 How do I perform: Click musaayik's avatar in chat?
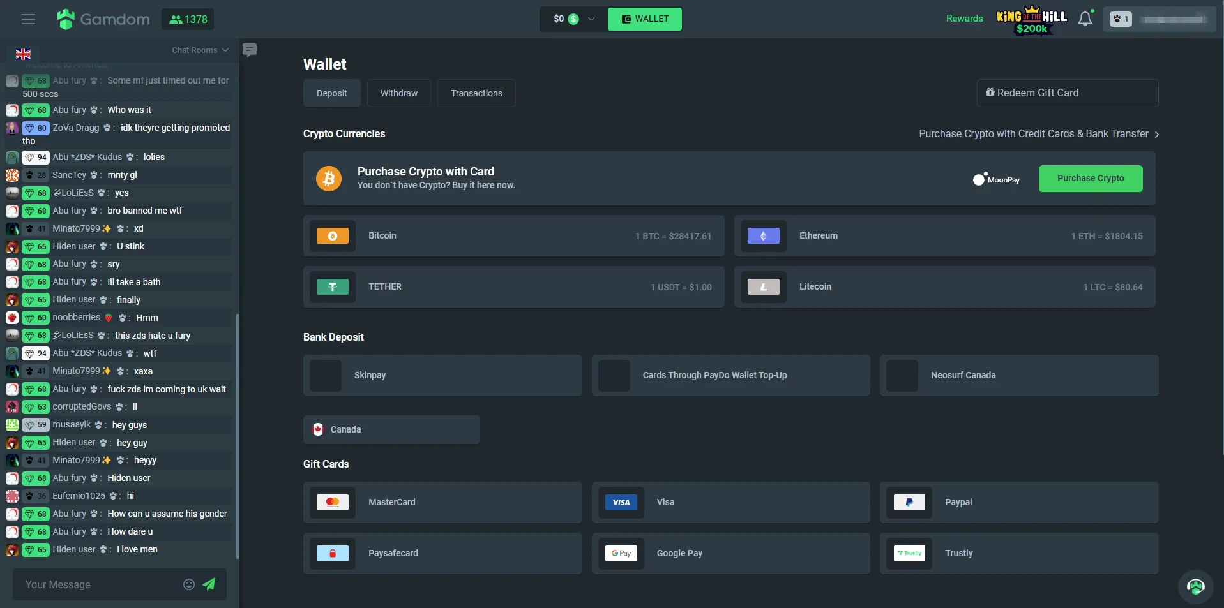[12, 424]
